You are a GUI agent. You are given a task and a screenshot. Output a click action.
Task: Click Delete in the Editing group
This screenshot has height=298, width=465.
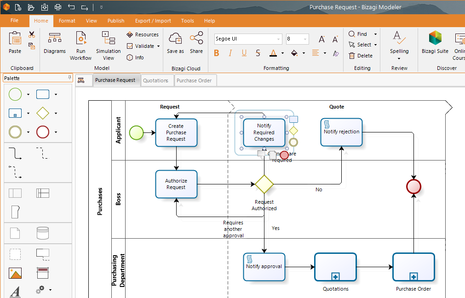[360, 56]
